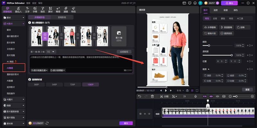Screen dimensions: 257x128
Task: Click the microphone voiceover record icon
Action: (195, 96)
